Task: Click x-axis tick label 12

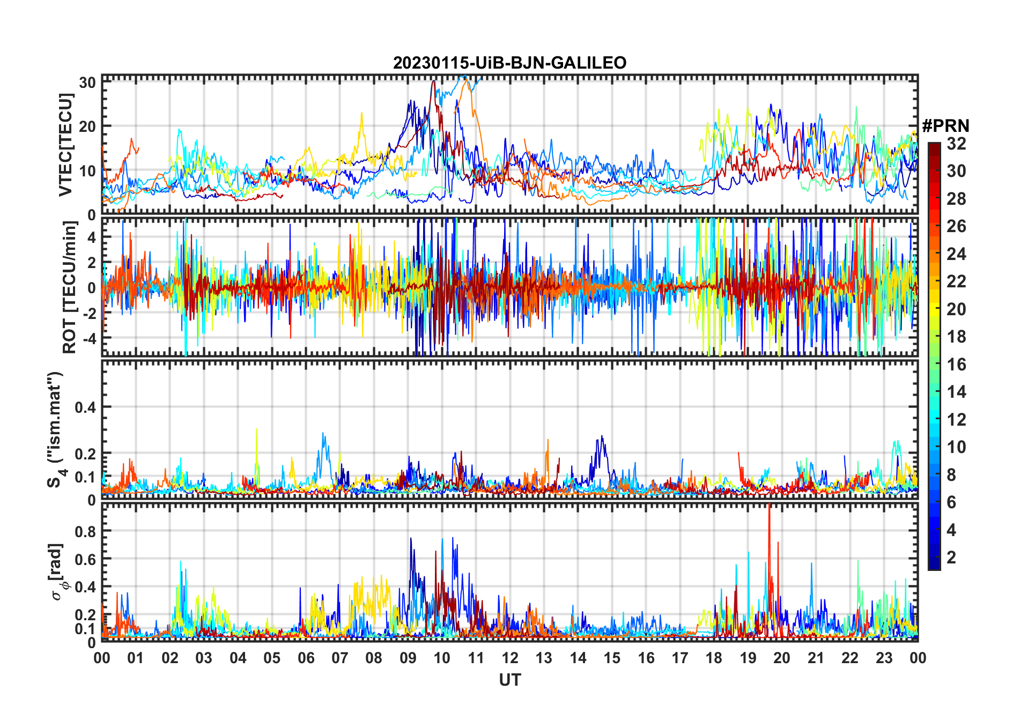Action: click(x=510, y=658)
